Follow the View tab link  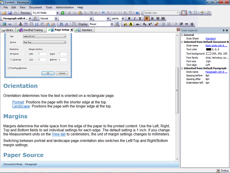coord(59,134)
